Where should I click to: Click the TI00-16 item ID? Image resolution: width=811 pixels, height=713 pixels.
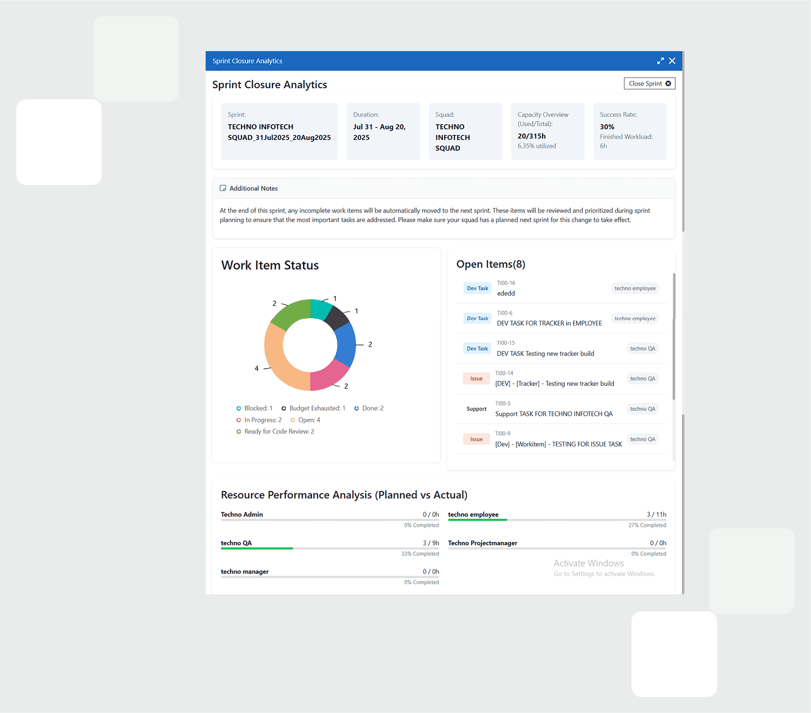click(x=506, y=283)
